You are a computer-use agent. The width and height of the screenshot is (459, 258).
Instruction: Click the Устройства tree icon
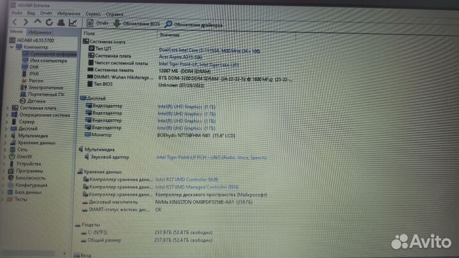pos(11,164)
